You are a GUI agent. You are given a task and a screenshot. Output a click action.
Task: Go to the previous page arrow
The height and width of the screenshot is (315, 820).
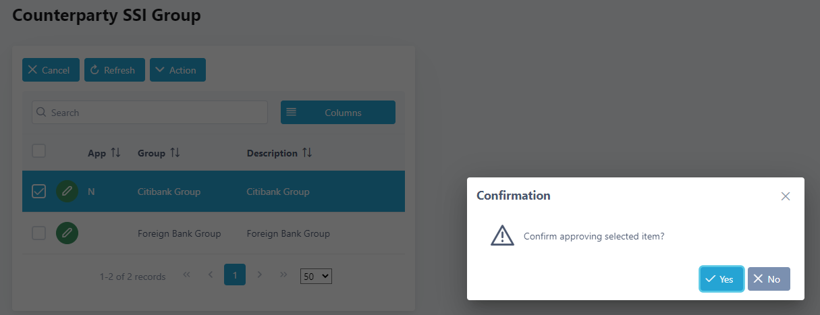(x=211, y=275)
